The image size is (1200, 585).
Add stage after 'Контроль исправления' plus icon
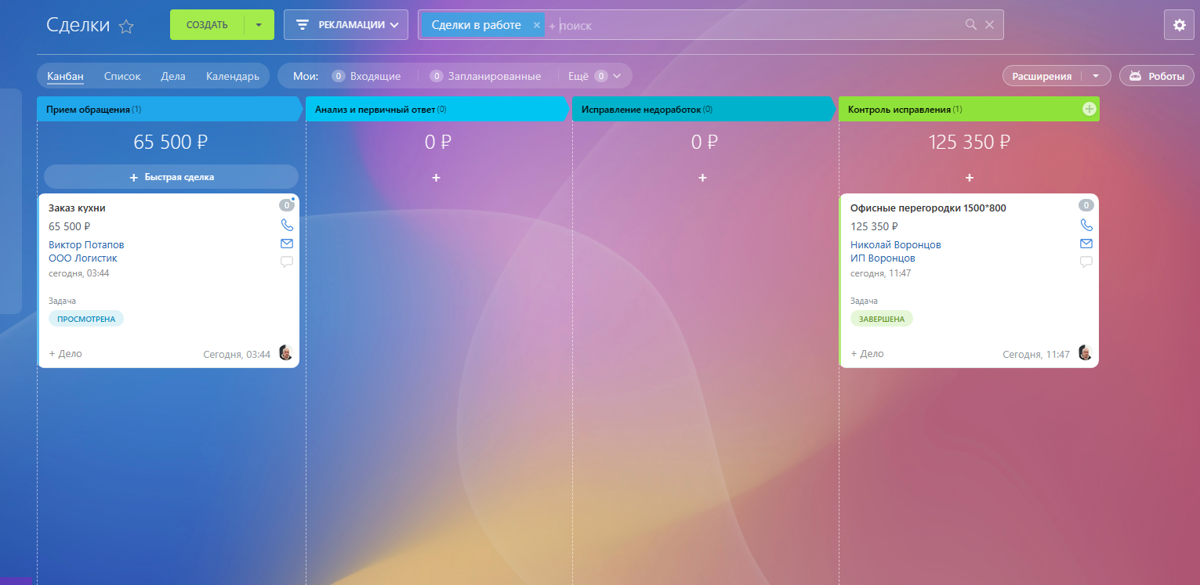point(1089,109)
